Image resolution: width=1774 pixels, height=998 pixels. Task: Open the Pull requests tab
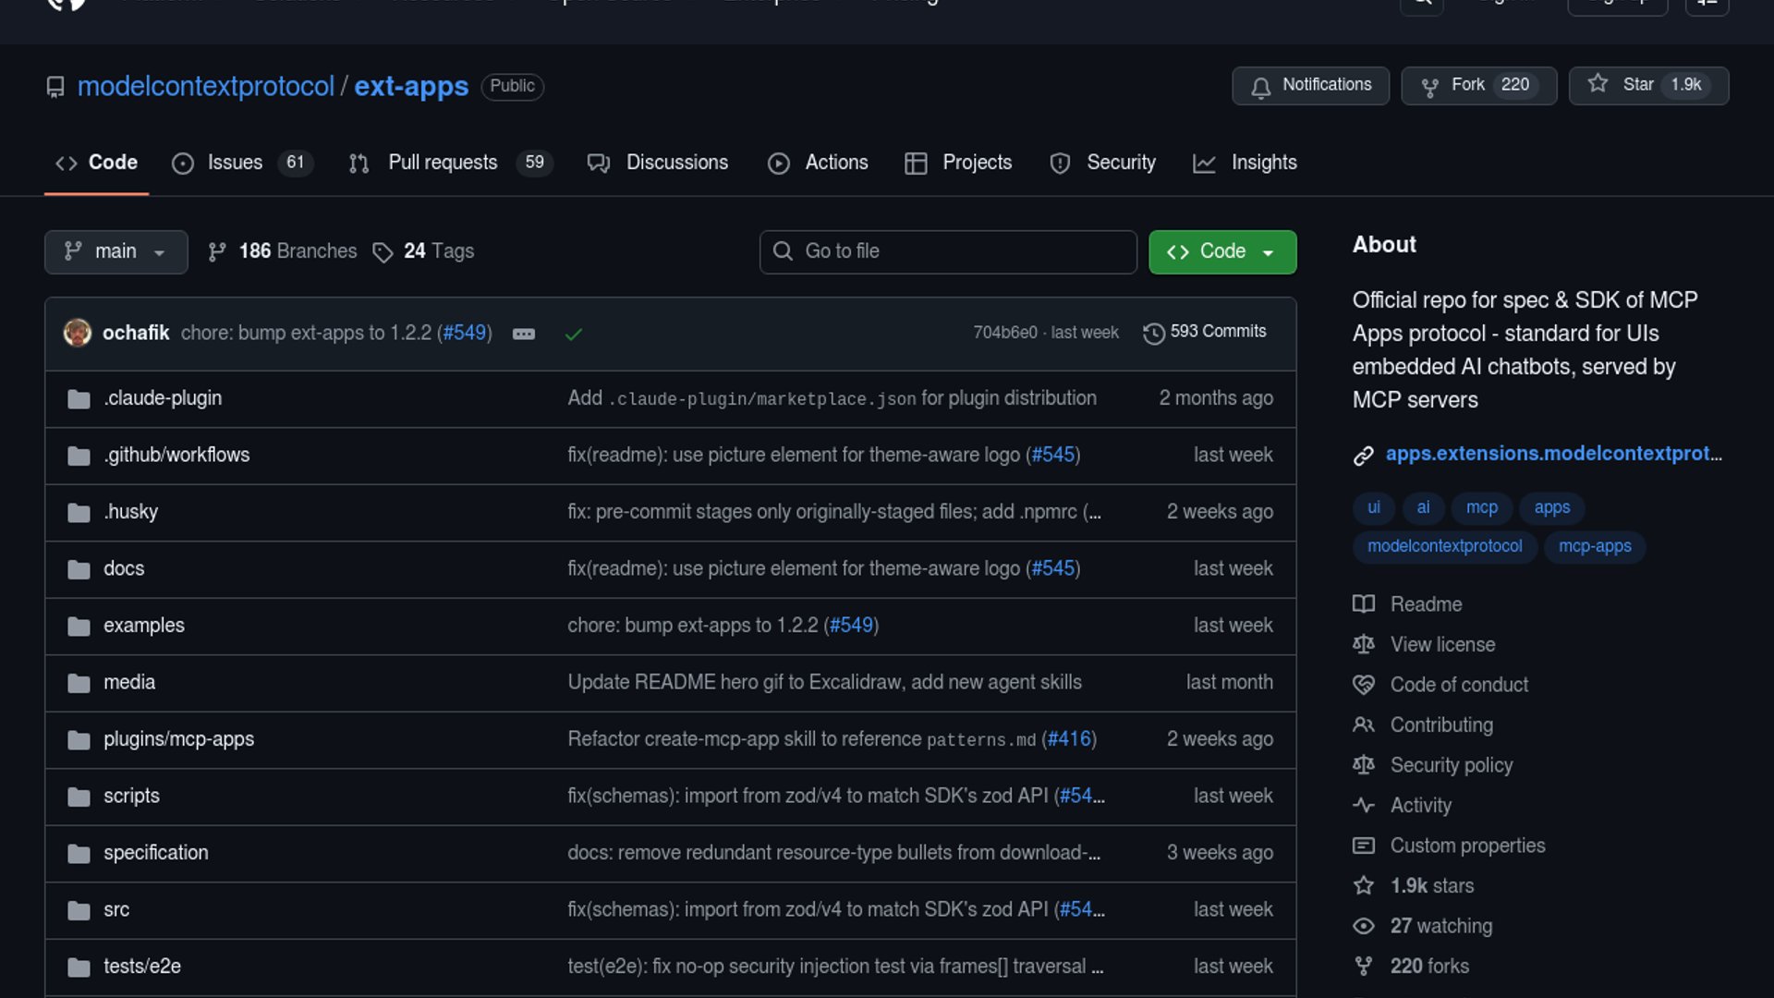[443, 163]
